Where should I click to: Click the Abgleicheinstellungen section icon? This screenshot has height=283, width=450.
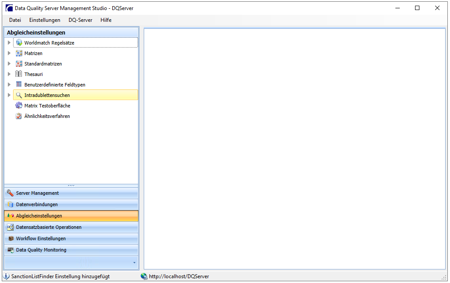tap(10, 216)
